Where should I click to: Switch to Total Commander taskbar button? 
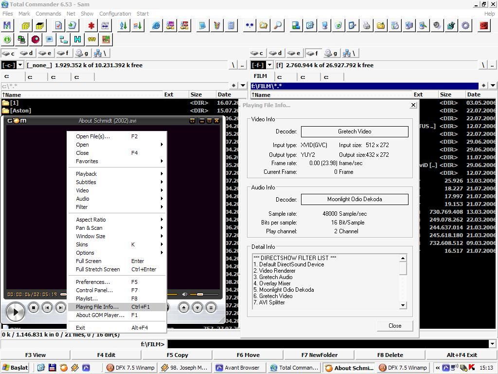[x=294, y=368]
